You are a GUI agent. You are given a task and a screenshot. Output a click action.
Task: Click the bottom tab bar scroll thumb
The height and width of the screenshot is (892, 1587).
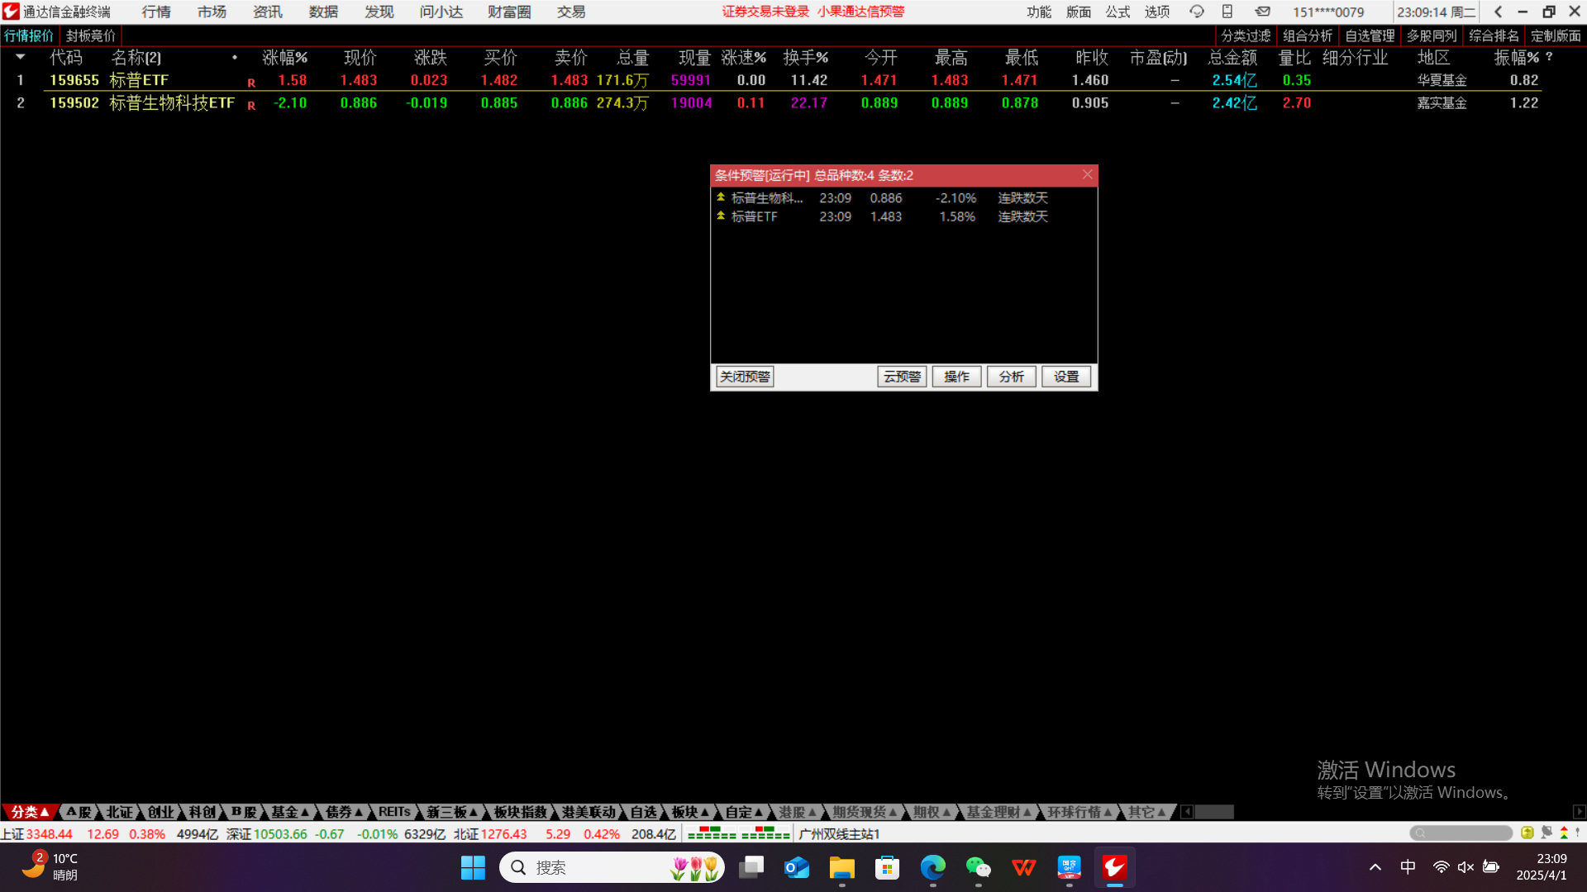click(1214, 812)
